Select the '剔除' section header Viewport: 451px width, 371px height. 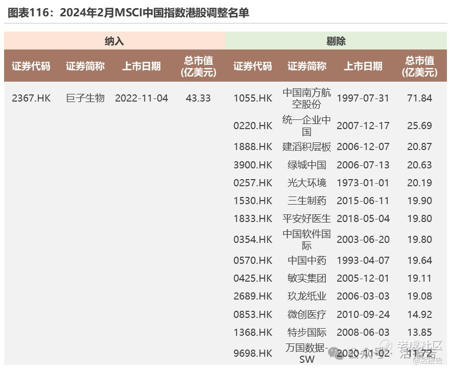tap(336, 41)
